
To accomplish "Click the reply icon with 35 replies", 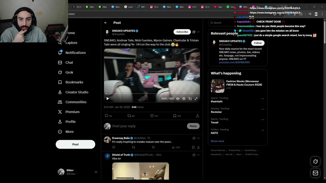I will click(x=108, y=116).
